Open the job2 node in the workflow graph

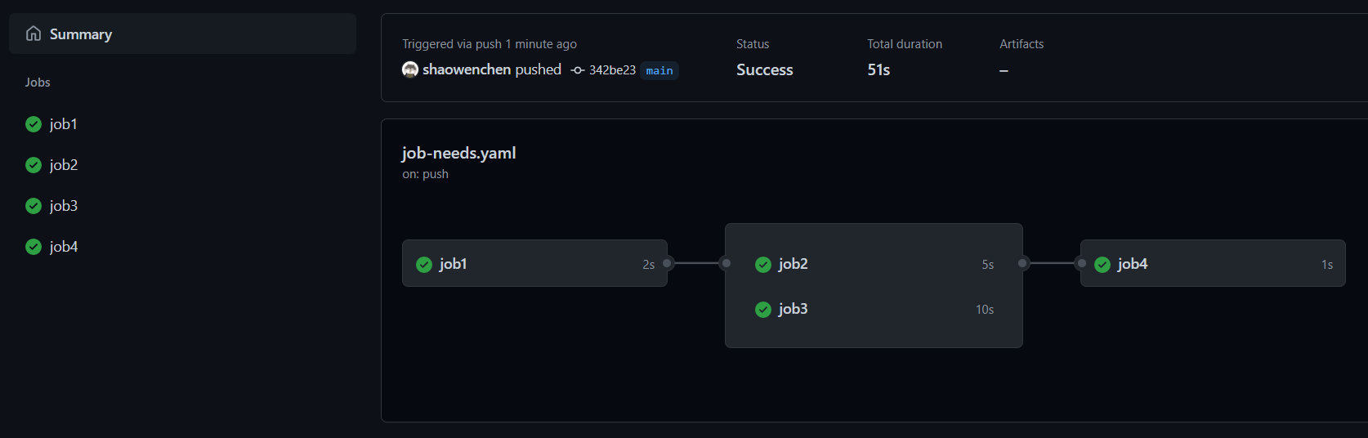[874, 264]
